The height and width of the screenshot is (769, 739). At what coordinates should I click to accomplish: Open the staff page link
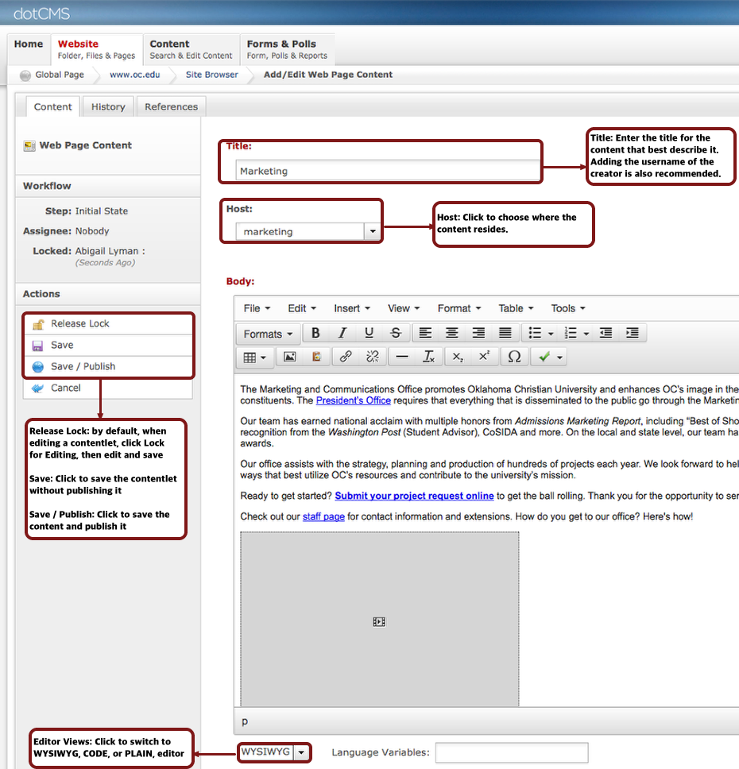[323, 516]
